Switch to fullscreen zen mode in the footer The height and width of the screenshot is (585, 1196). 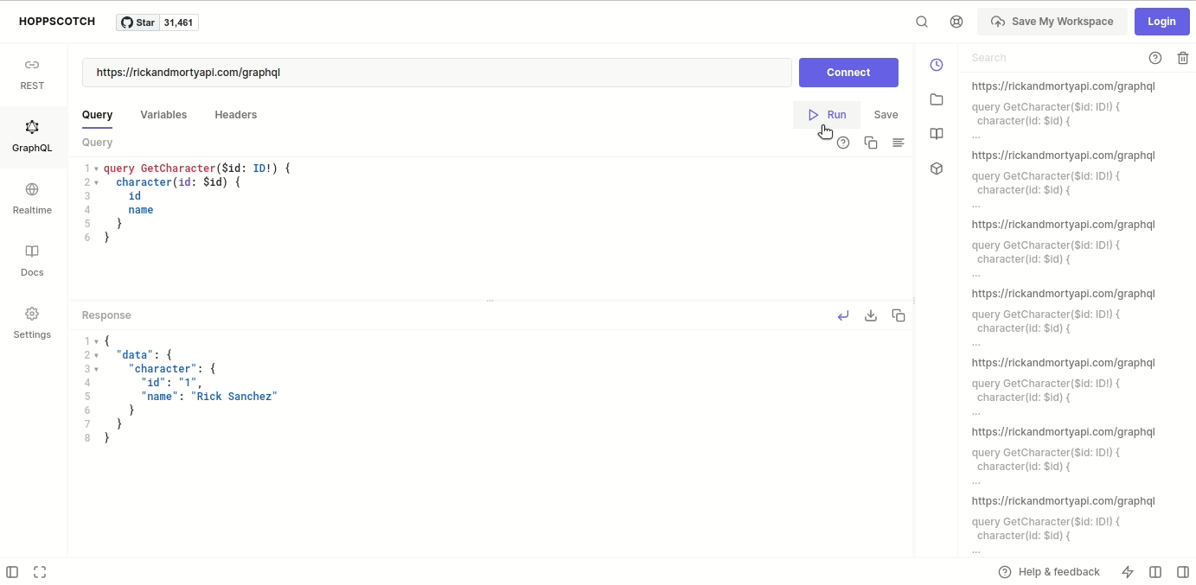click(40, 572)
